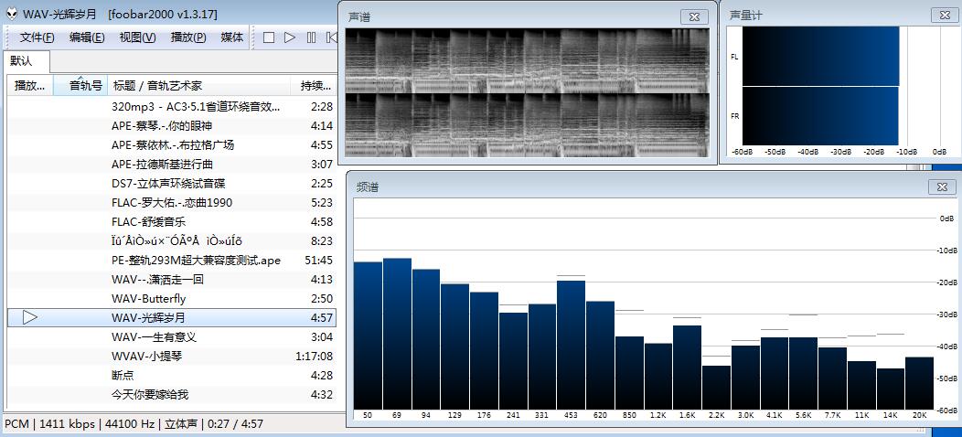The image size is (962, 437).
Task: Click the Previous track button
Action: click(331, 37)
